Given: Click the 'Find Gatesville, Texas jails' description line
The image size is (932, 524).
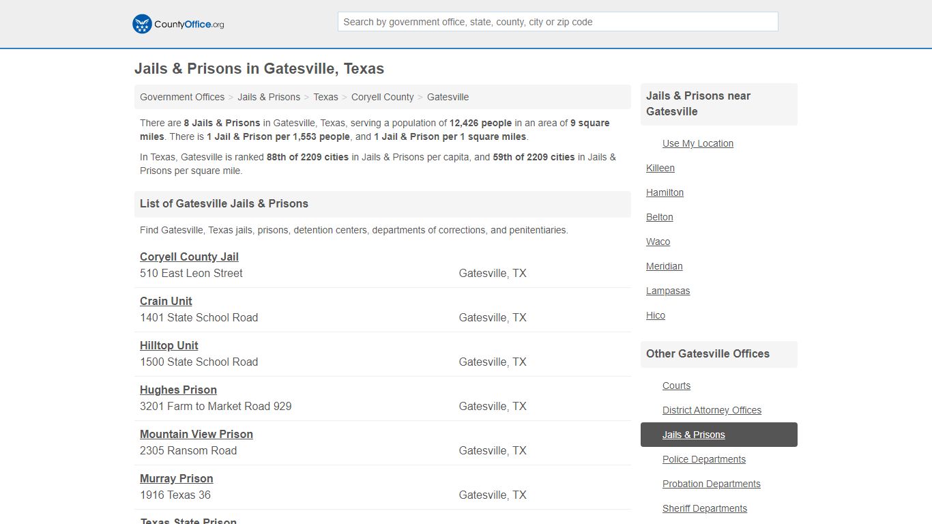Looking at the screenshot, I should pos(354,230).
